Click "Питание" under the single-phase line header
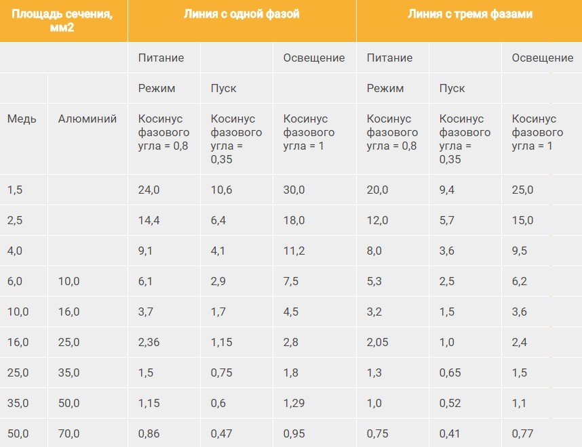 (161, 58)
